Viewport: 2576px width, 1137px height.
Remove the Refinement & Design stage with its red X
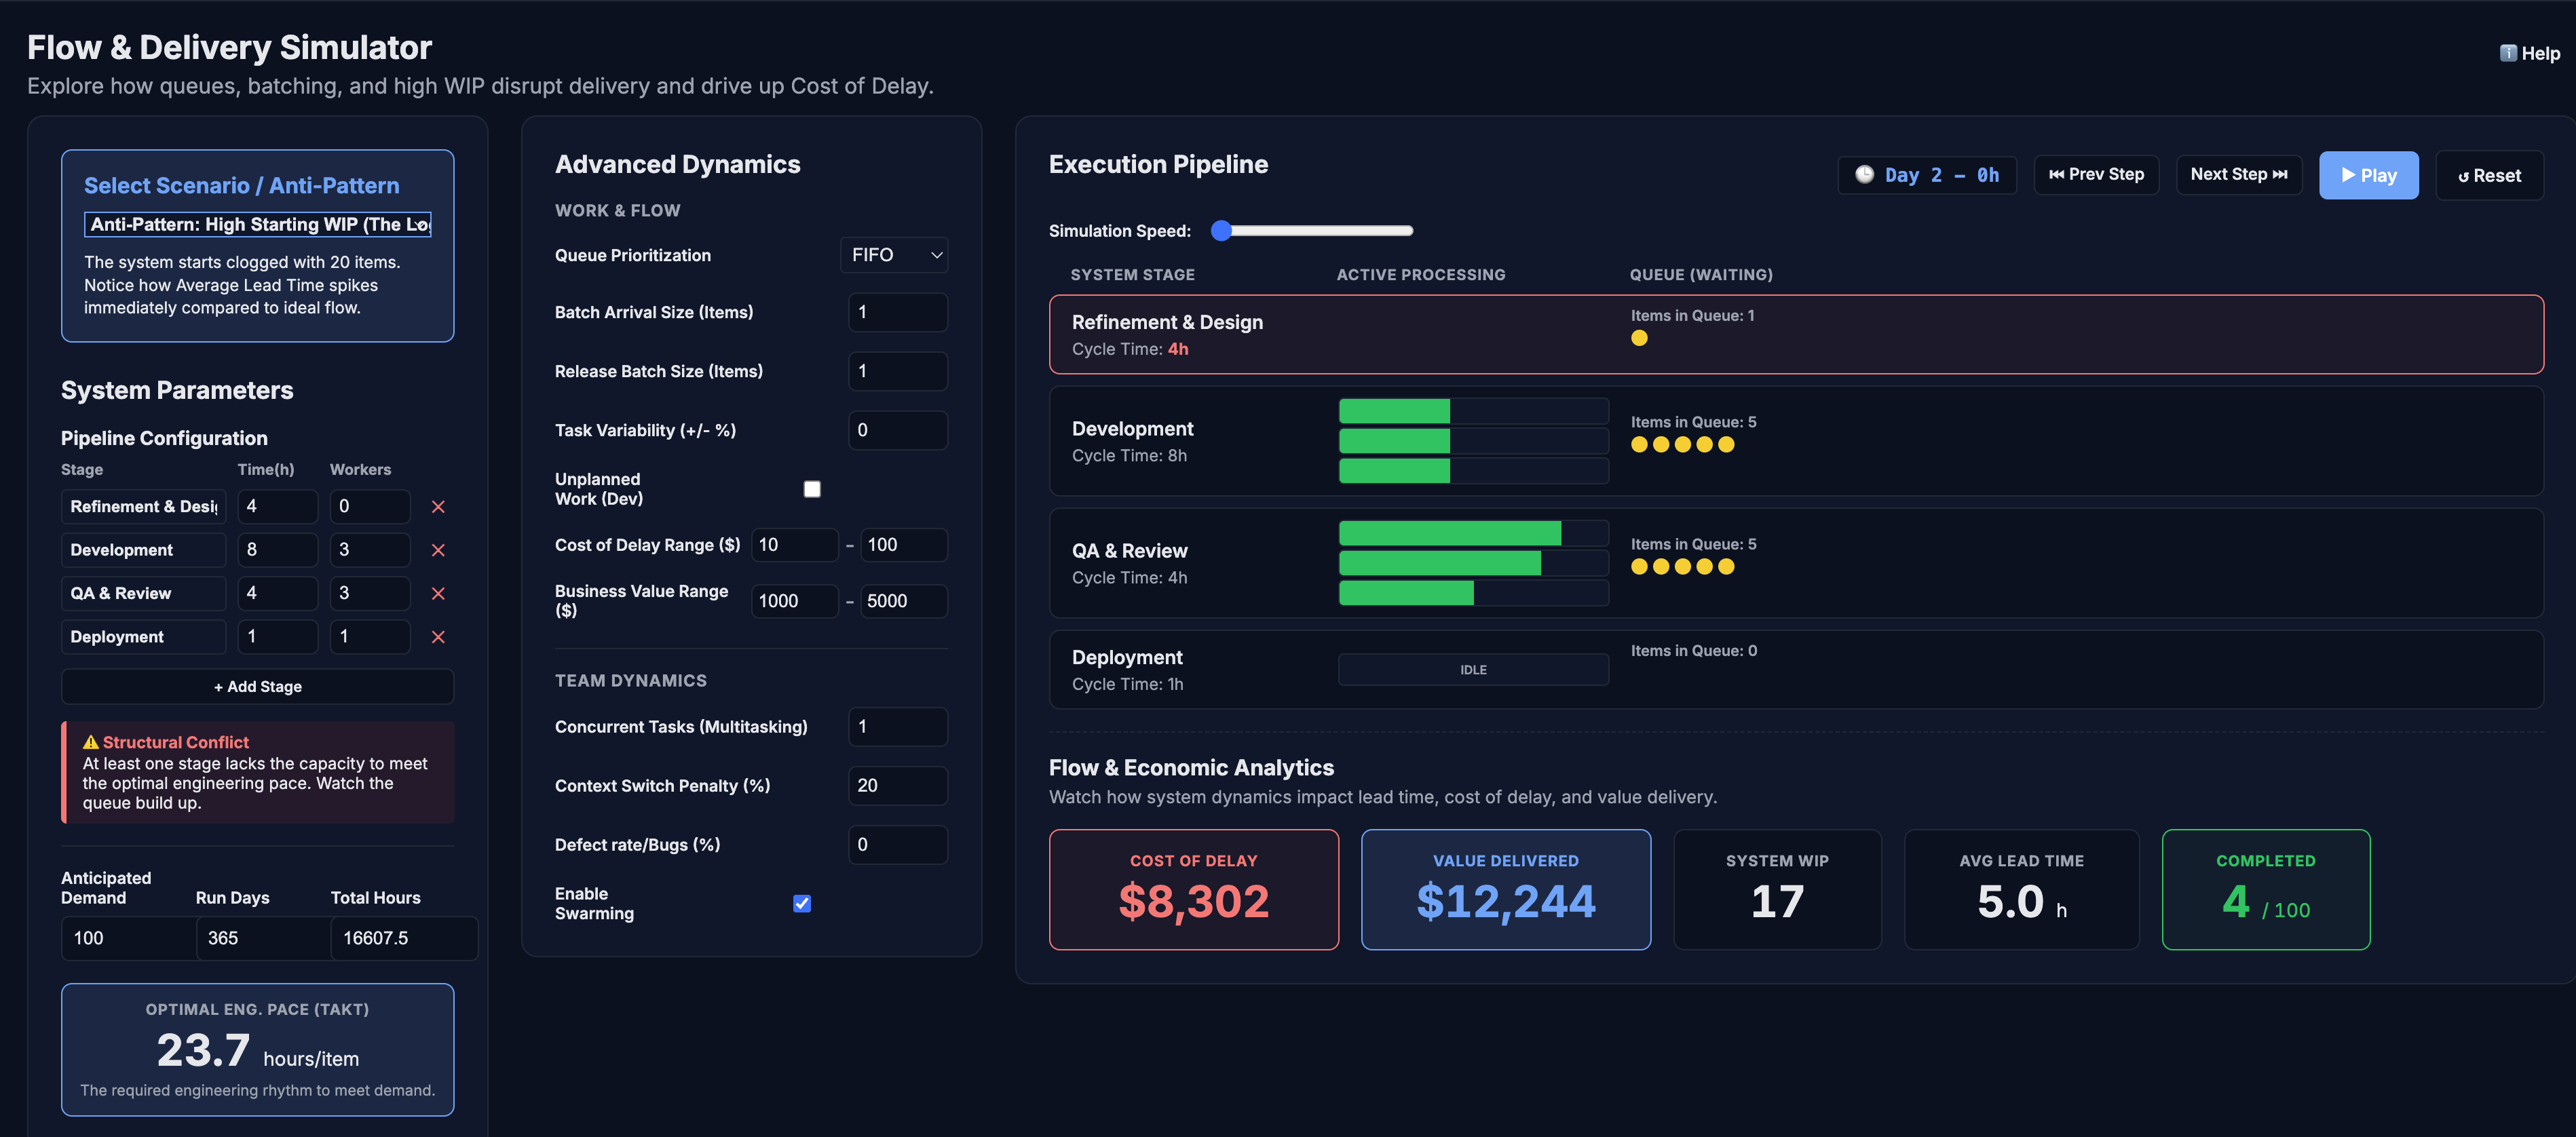tap(438, 507)
